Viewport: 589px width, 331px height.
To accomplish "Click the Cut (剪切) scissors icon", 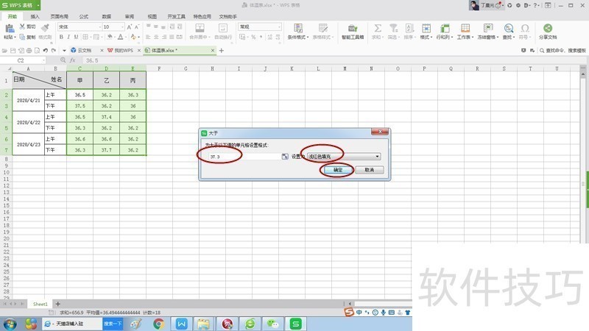I will coord(23,26).
